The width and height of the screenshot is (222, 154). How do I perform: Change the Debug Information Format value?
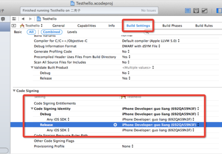[141, 46]
